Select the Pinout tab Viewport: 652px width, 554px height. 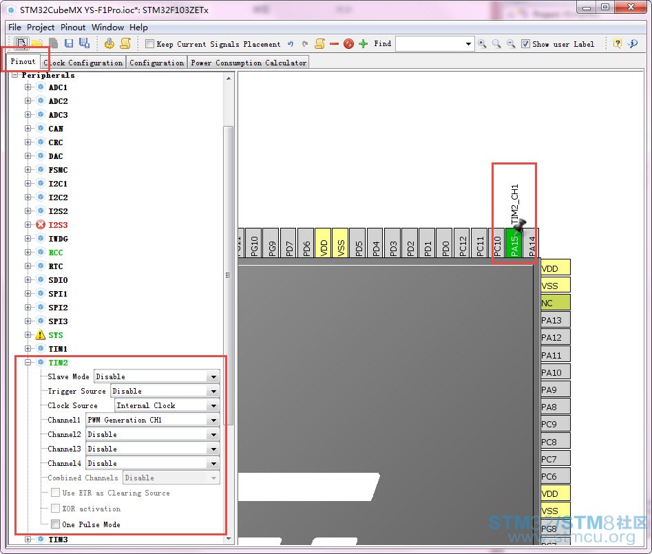(23, 61)
